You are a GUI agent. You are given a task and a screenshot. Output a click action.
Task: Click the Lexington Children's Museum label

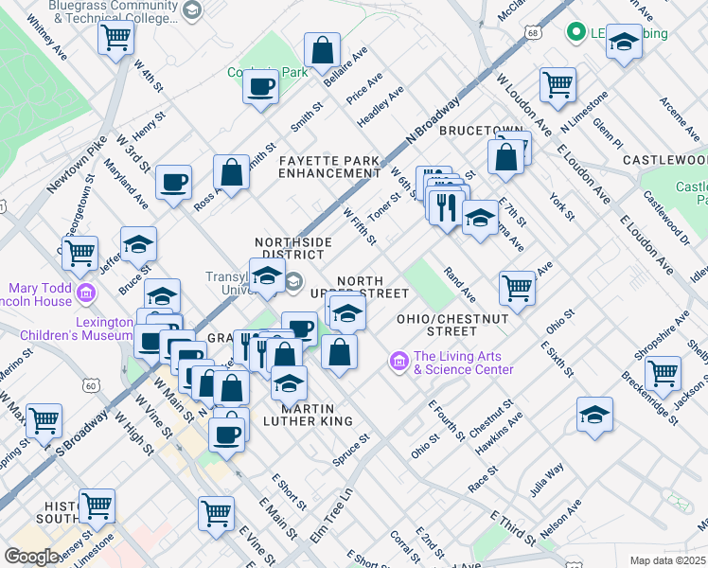tap(77, 328)
